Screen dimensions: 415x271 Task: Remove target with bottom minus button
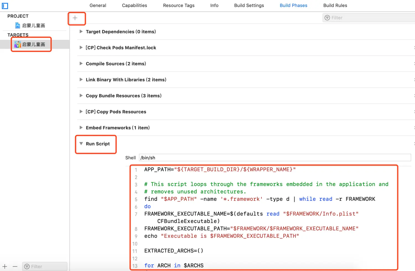pos(15,267)
